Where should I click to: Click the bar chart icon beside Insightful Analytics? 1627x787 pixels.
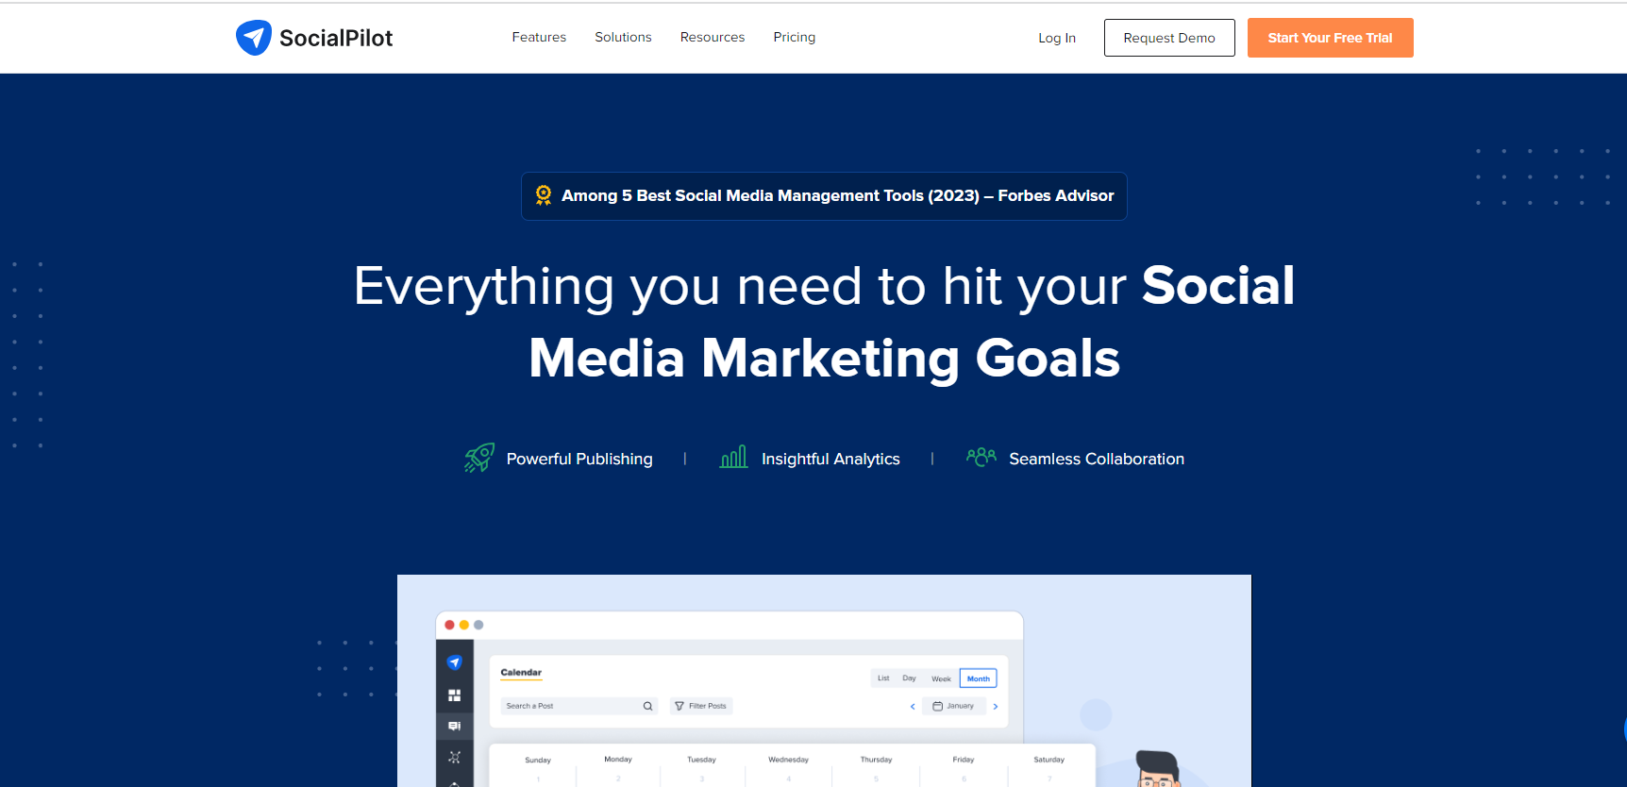733,457
